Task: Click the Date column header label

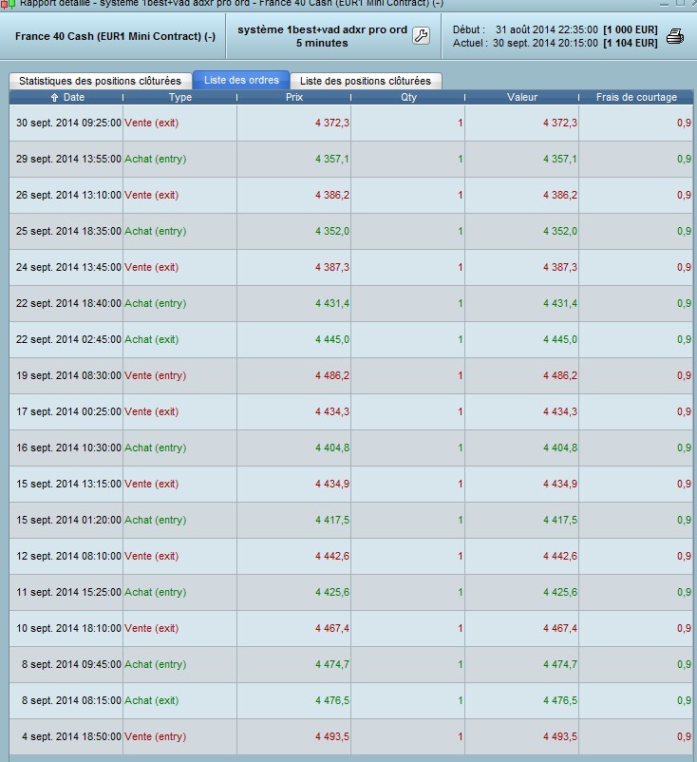Action: (74, 97)
